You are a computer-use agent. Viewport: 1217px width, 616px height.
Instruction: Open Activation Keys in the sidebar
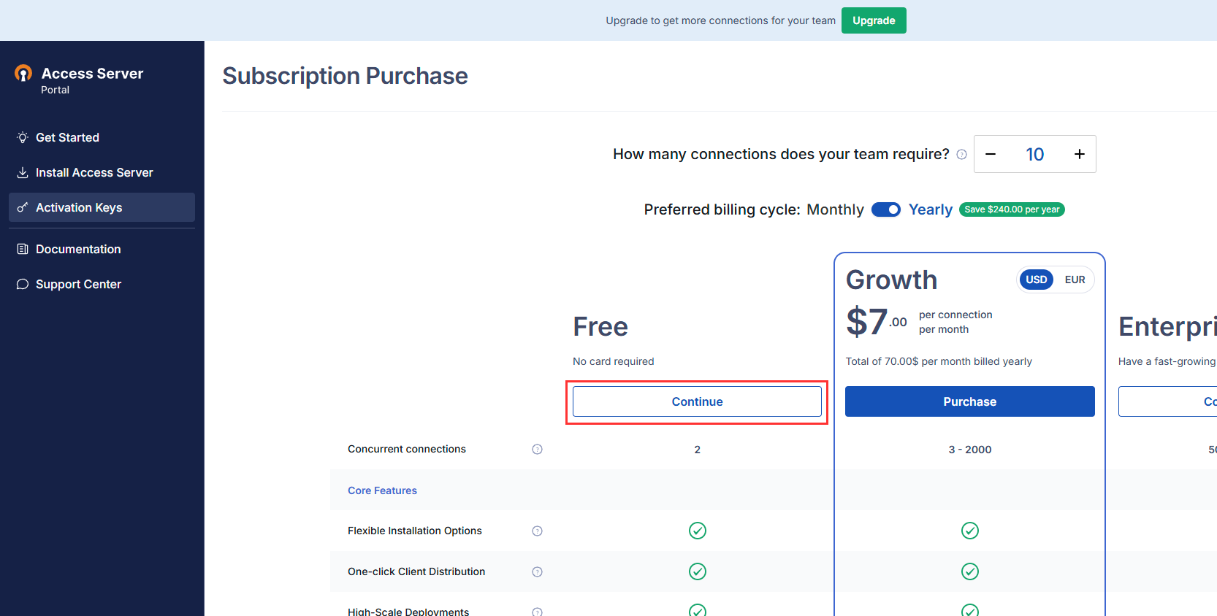coord(102,207)
